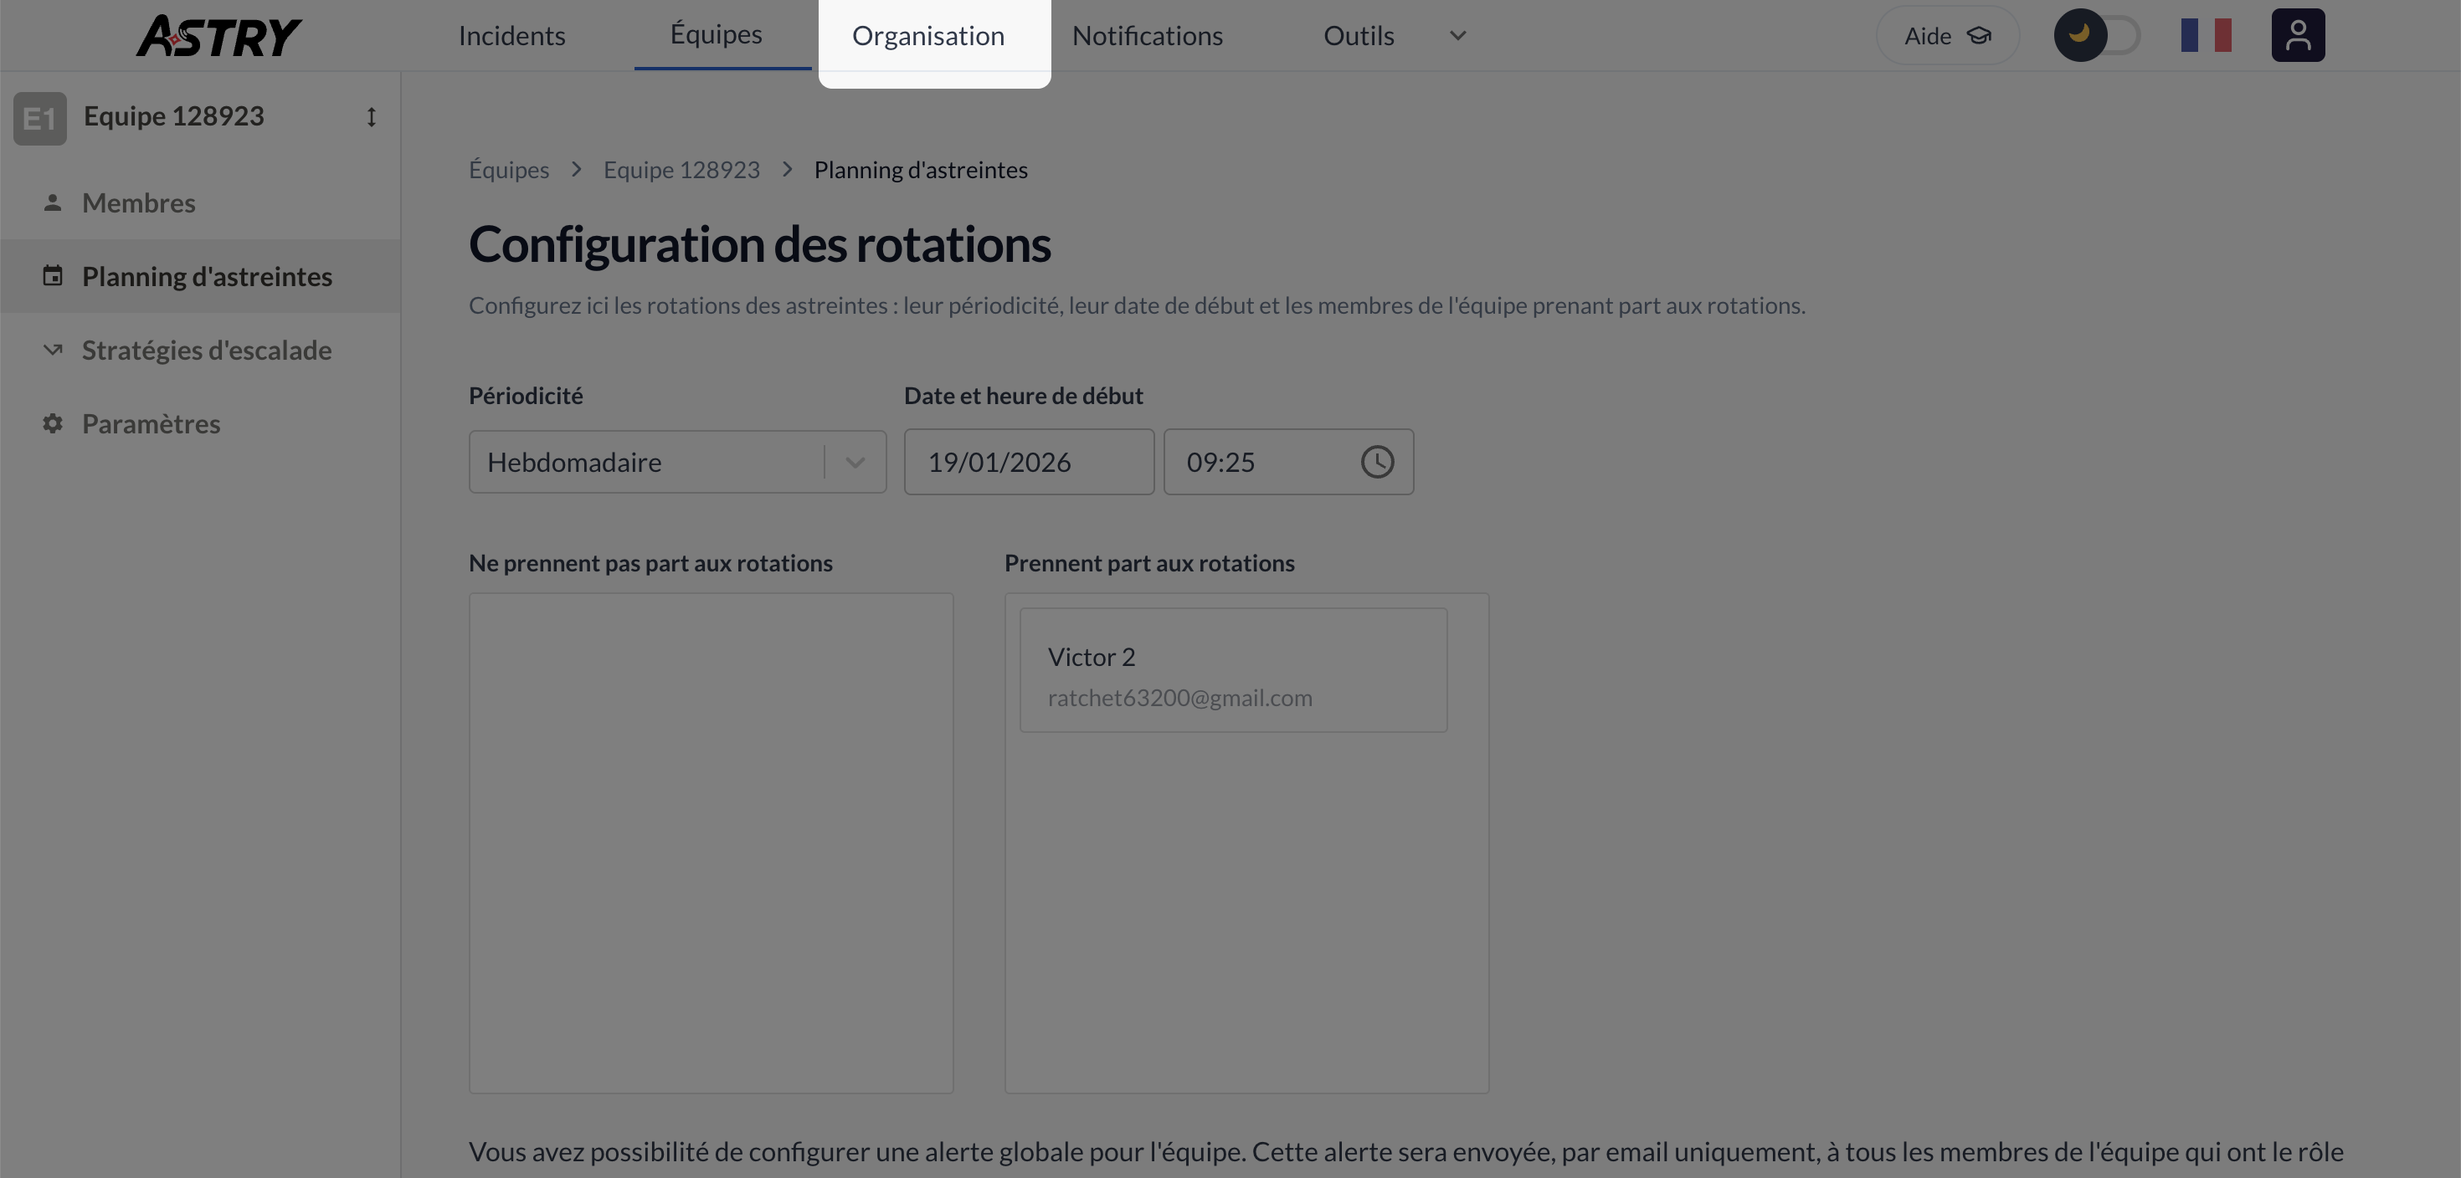Screen dimensions: 2461x1178
Task: Go to the Notifications tab
Action: pos(1147,36)
